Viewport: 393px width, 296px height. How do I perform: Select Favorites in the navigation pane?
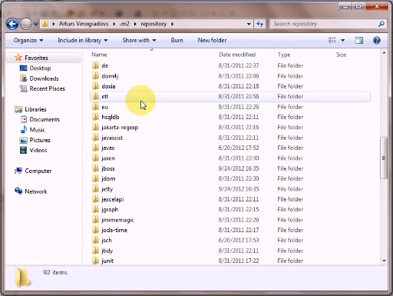tap(36, 58)
